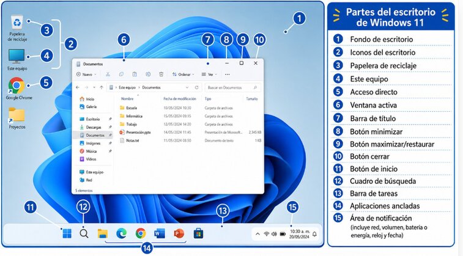This screenshot has width=463, height=256.
Task: Expand the address bar history dropdown
Action: coord(187,87)
